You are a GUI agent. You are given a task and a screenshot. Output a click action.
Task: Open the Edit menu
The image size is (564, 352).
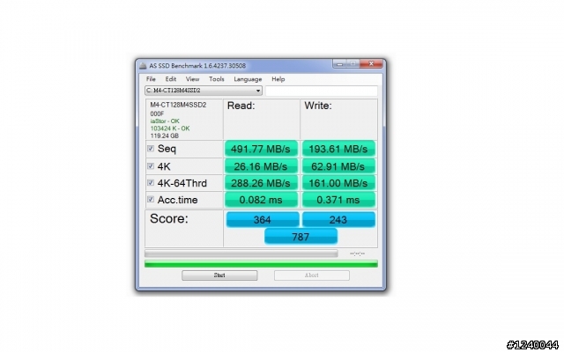point(170,79)
